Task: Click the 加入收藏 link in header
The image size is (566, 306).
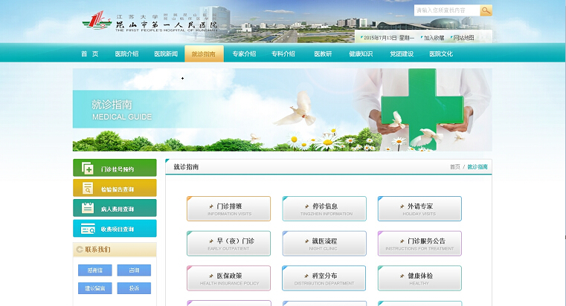Action: (434, 37)
